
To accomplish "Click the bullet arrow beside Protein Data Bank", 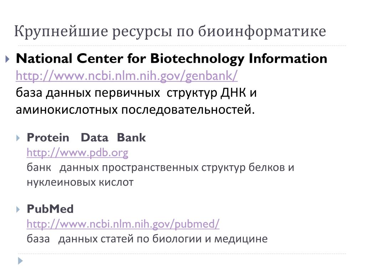I will pyautogui.click(x=18, y=138).
